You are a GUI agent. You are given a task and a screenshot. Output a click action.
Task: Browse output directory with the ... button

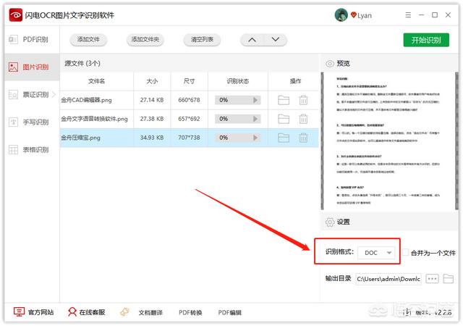click(432, 279)
